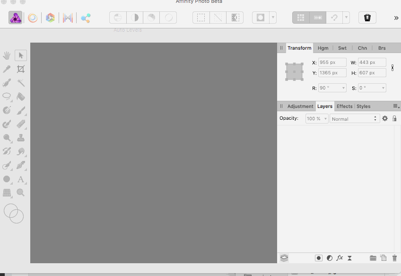
Task: Open the Layers panel preferences menu
Action: coord(396,106)
